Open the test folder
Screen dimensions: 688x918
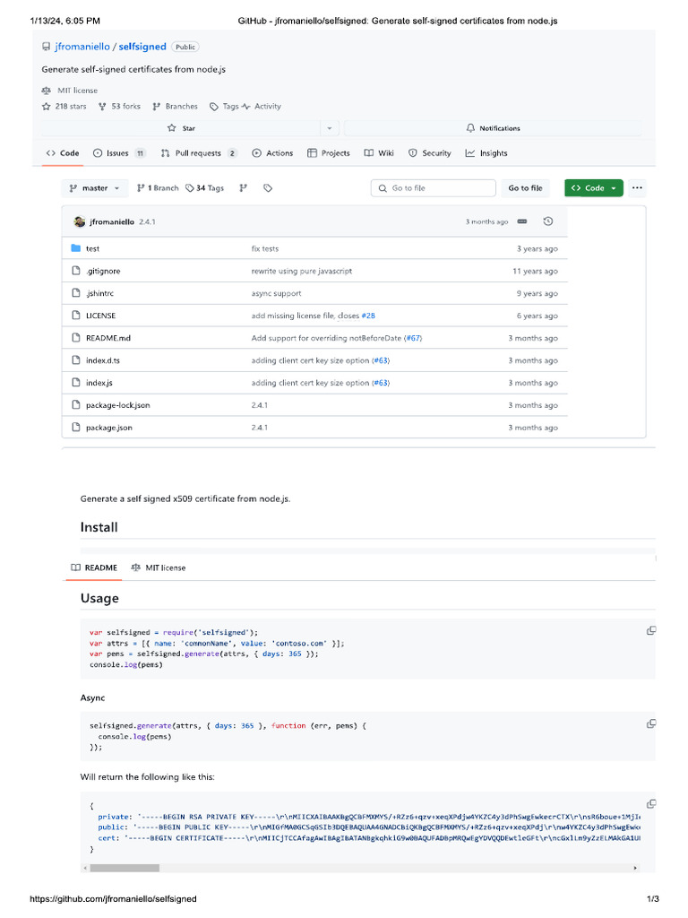92,248
